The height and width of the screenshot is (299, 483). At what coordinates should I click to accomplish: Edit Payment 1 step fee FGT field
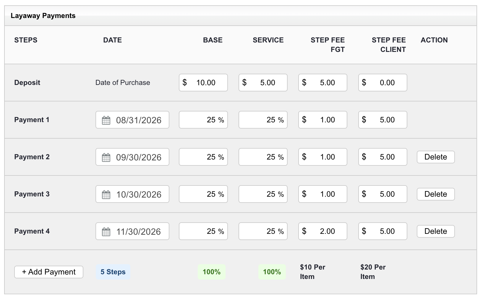point(323,120)
